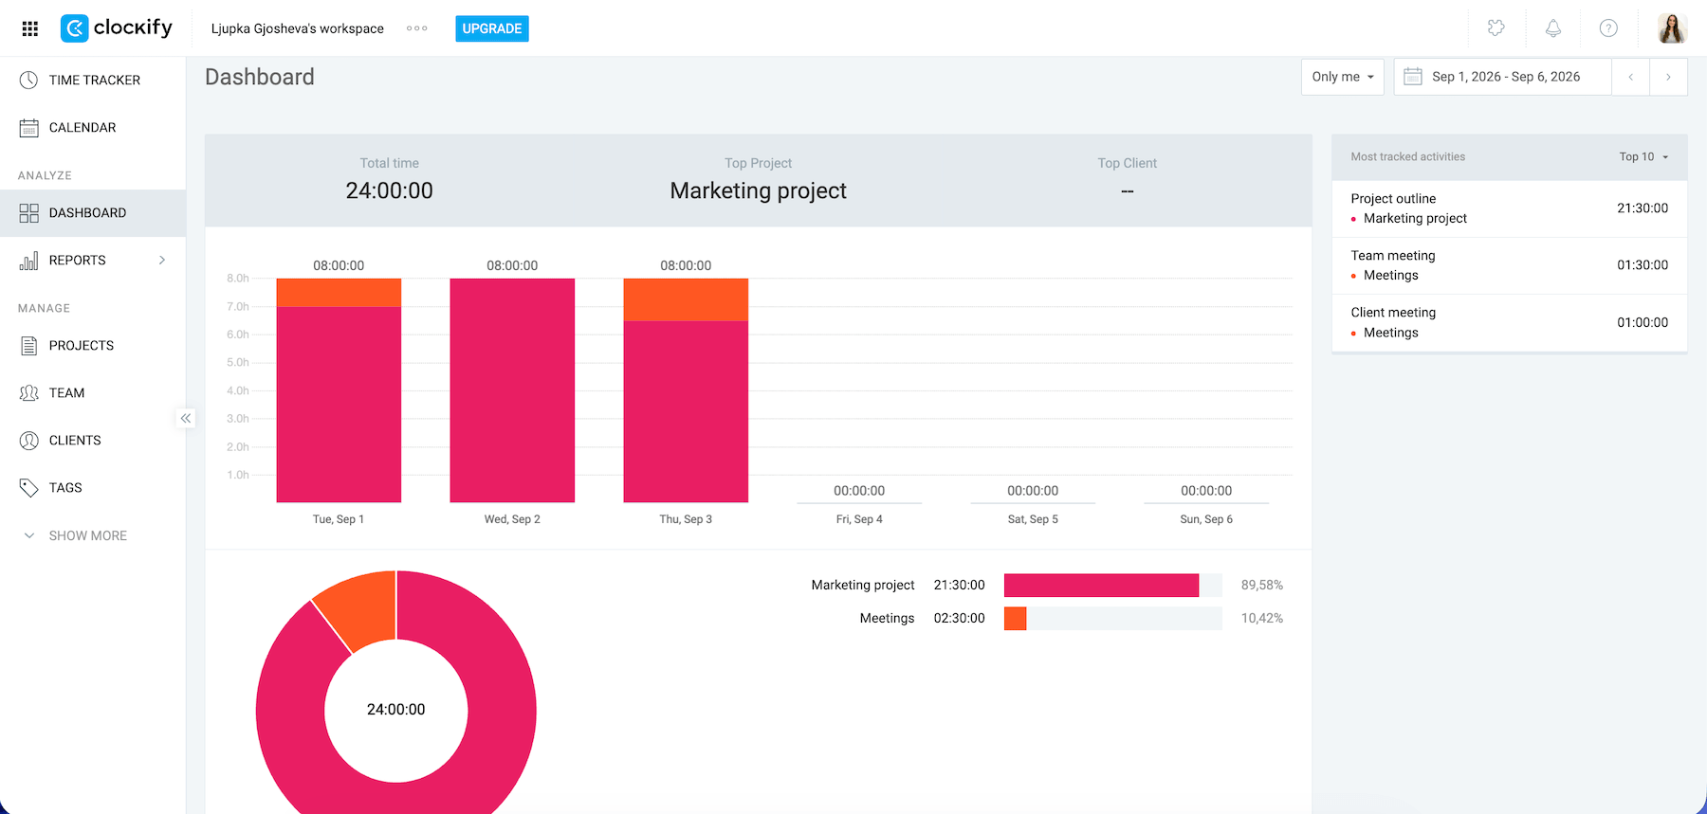This screenshot has width=1707, height=814.
Task: Click the Time Tracker clock icon
Action: coord(29,81)
